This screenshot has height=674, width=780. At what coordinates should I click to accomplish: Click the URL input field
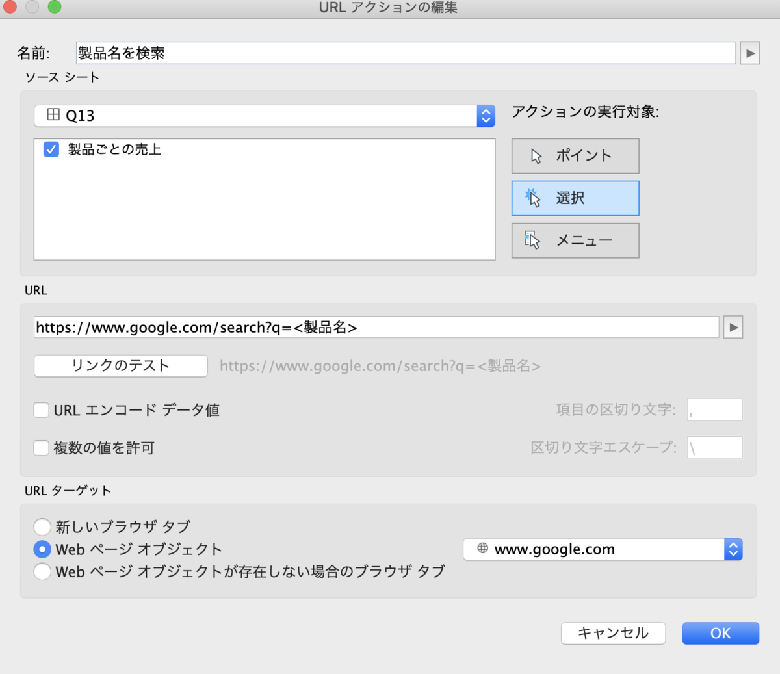(x=376, y=327)
